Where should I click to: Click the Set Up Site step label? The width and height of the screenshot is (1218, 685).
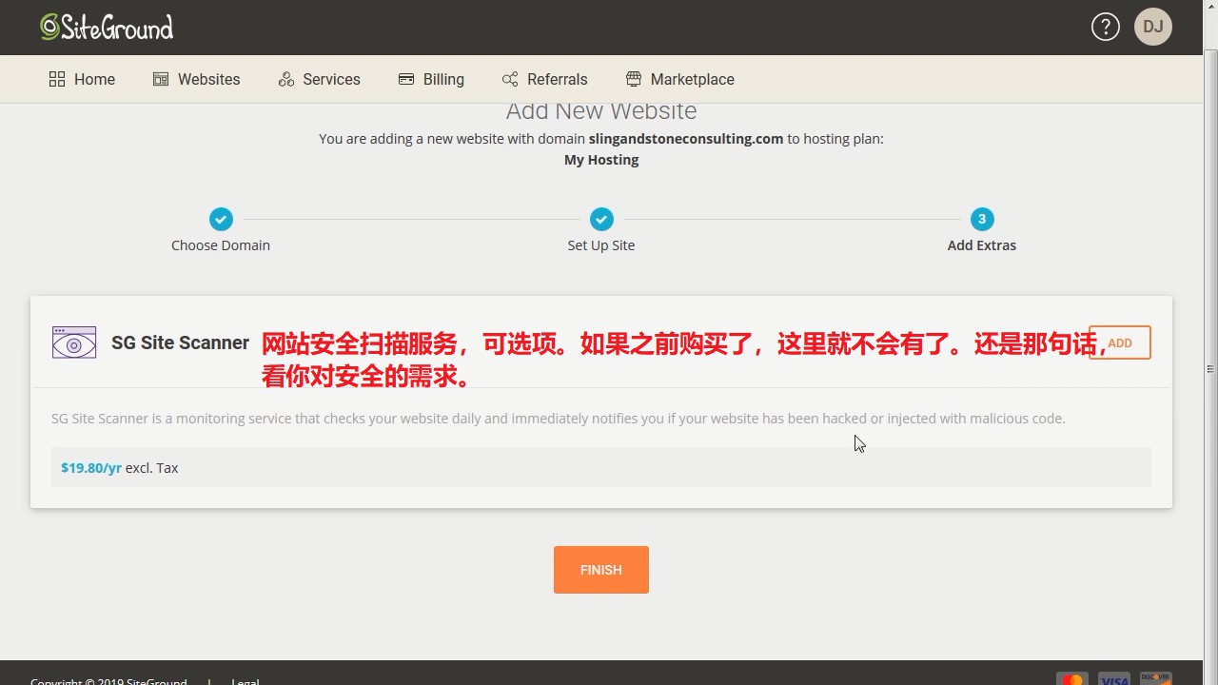point(601,245)
